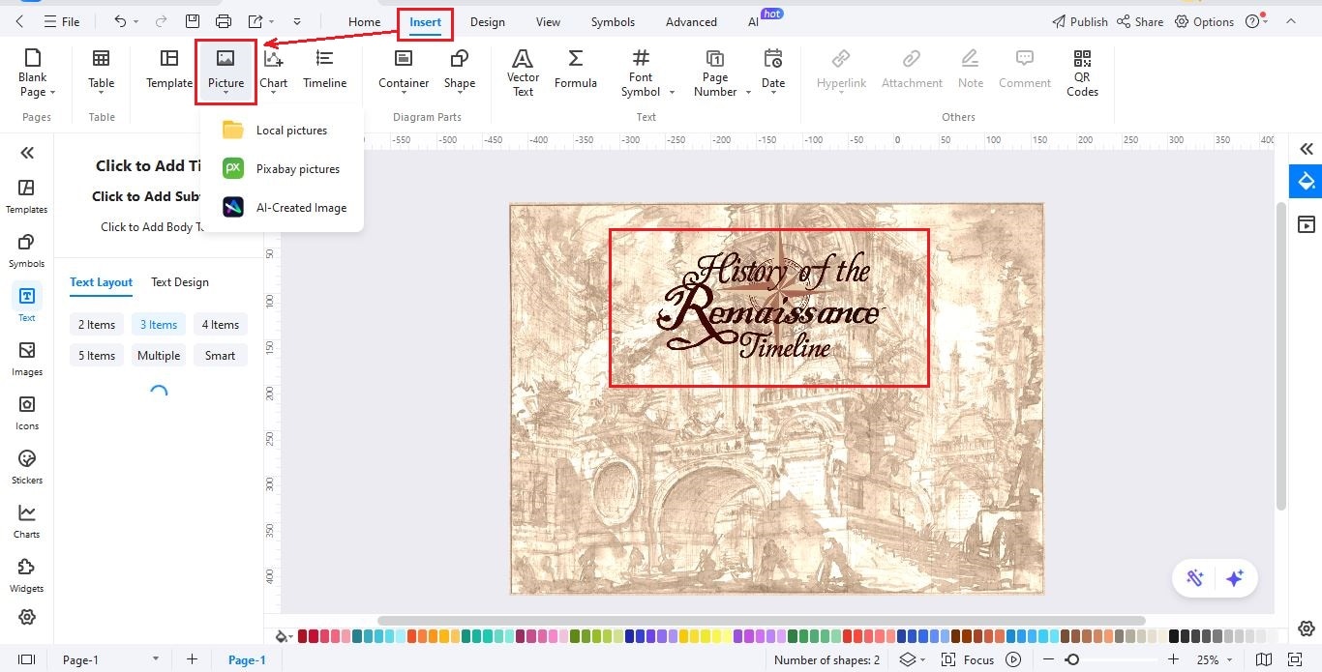1322x672 pixels.
Task: Select the Timeline insert tool
Action: 325,71
